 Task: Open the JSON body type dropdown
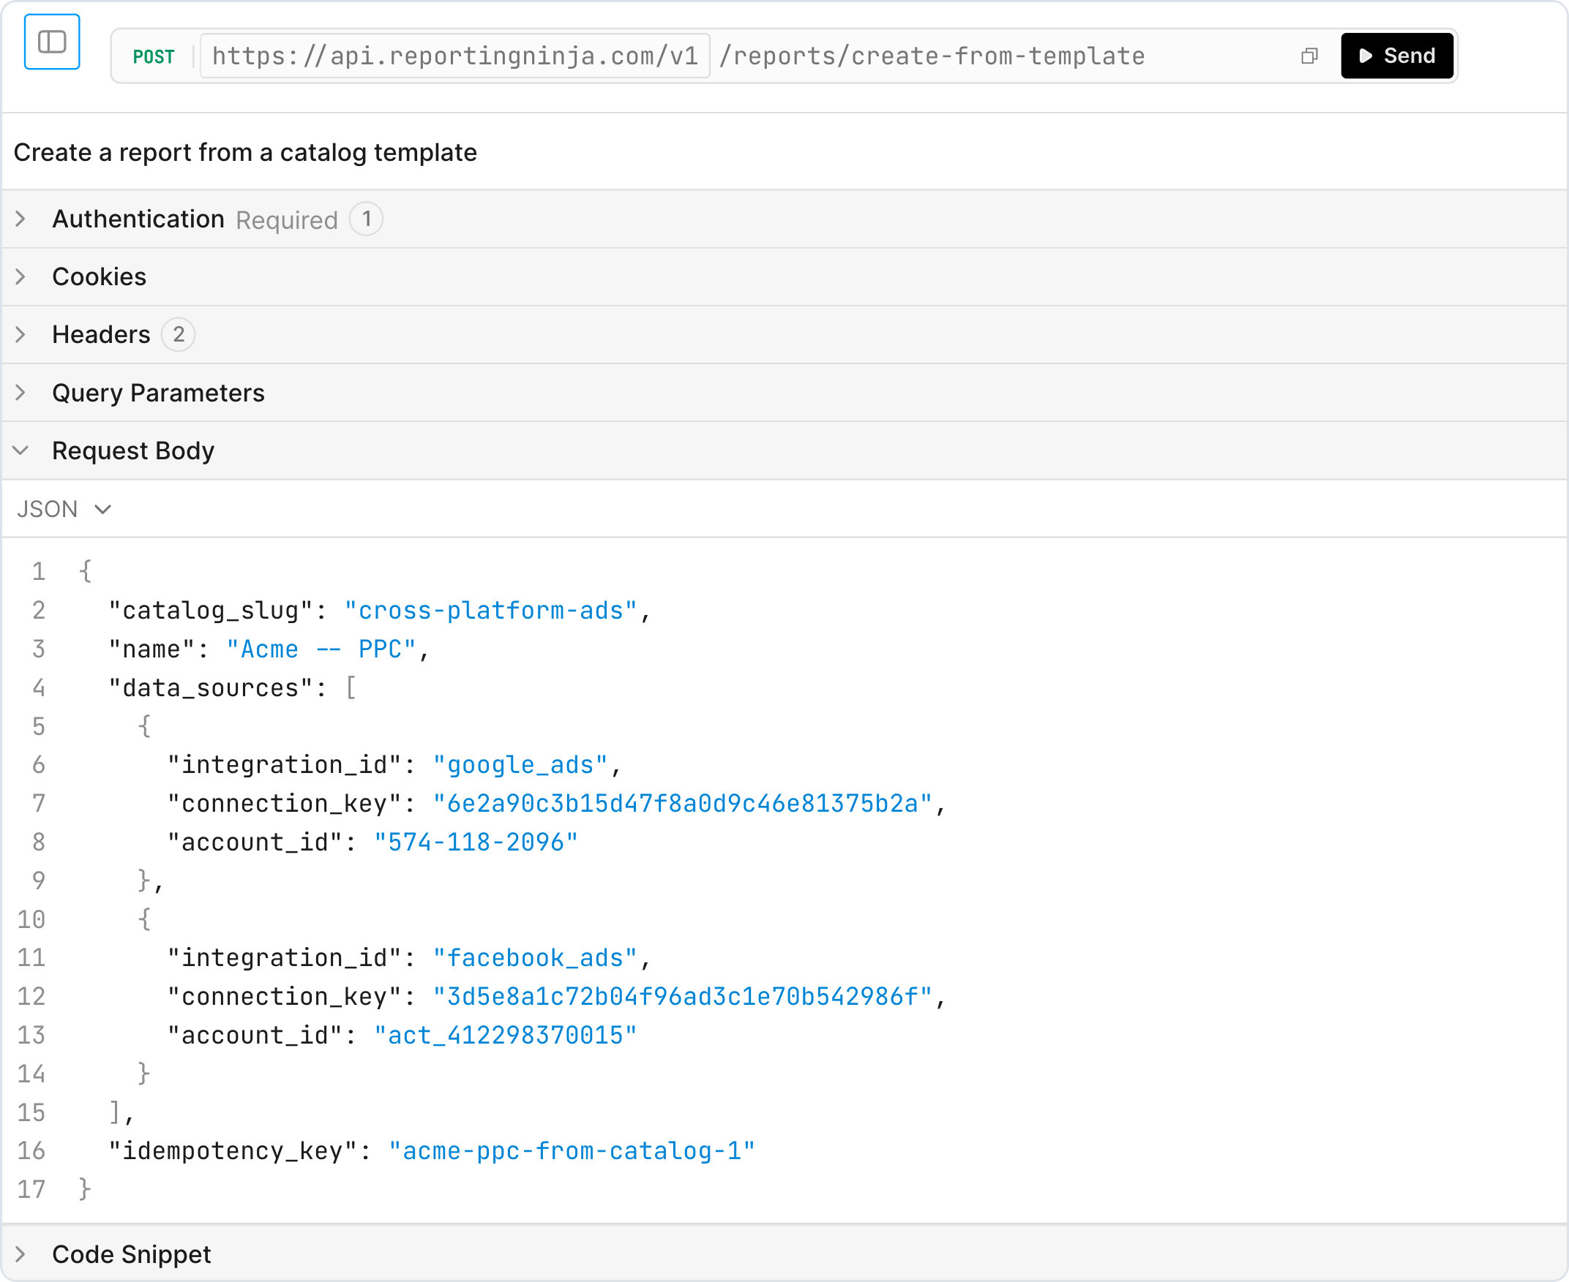(x=64, y=509)
